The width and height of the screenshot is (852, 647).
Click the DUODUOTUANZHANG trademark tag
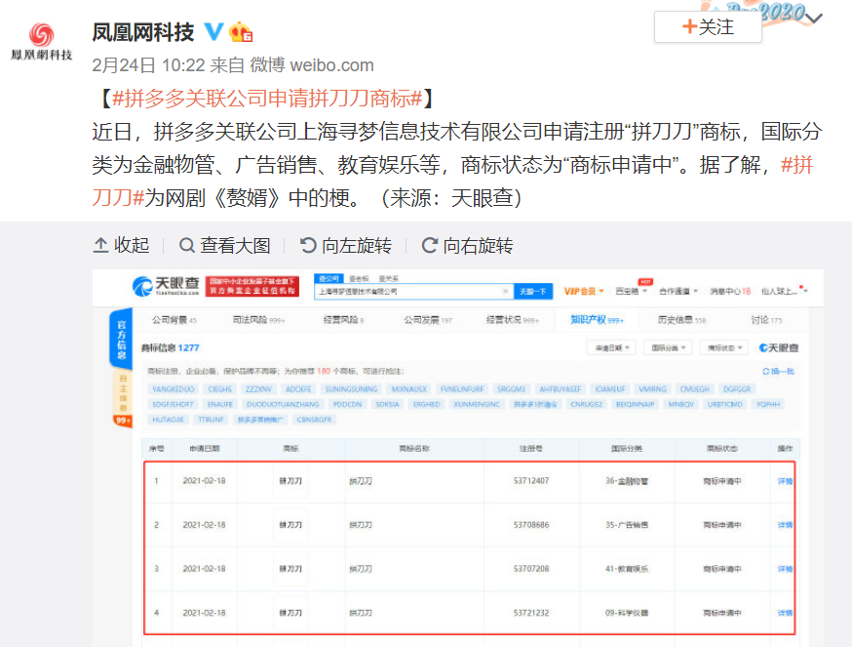[283, 404]
